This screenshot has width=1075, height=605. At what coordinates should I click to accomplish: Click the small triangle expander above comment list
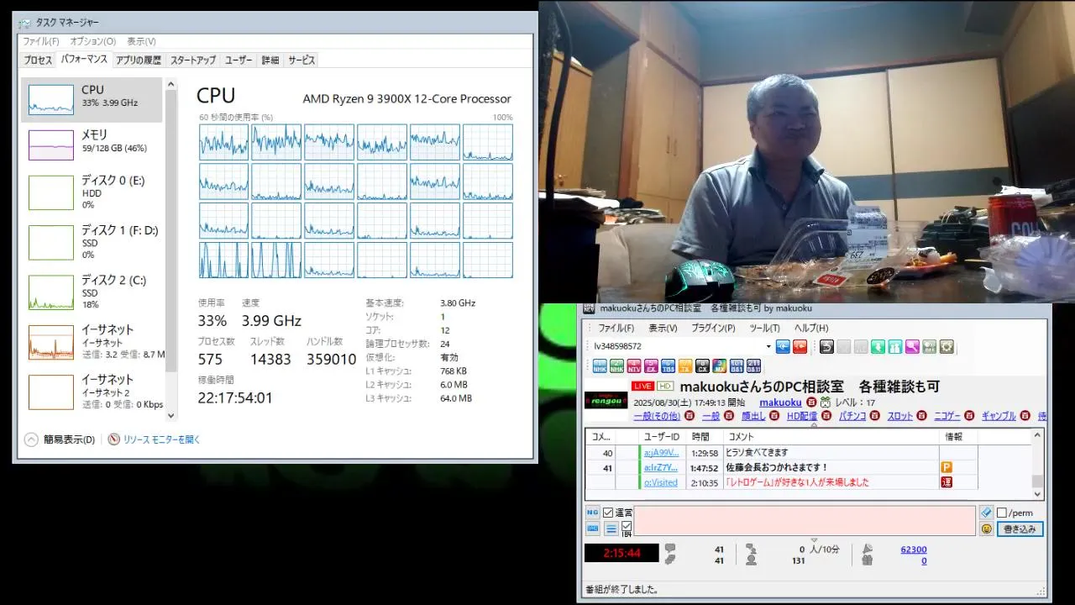point(814,425)
